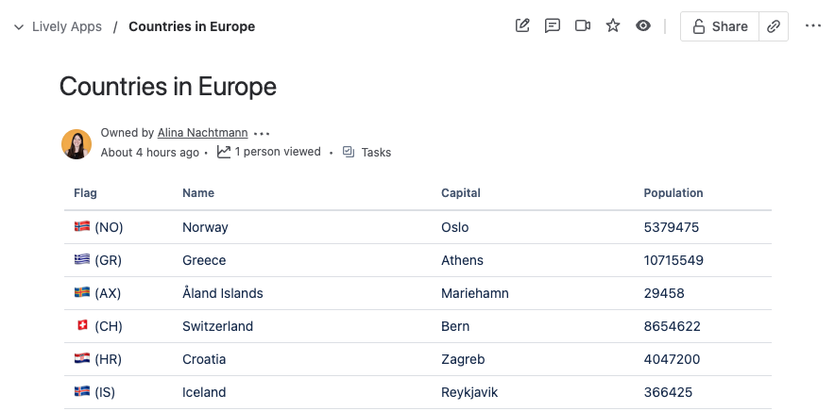
Task: Click the Capital column header
Action: pyautogui.click(x=461, y=193)
